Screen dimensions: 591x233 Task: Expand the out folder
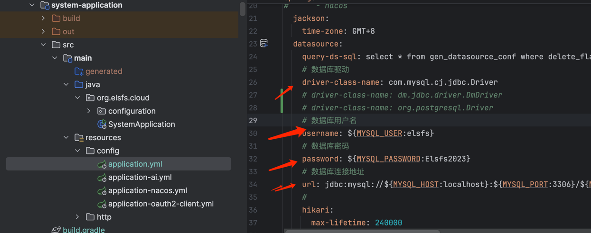[43, 32]
